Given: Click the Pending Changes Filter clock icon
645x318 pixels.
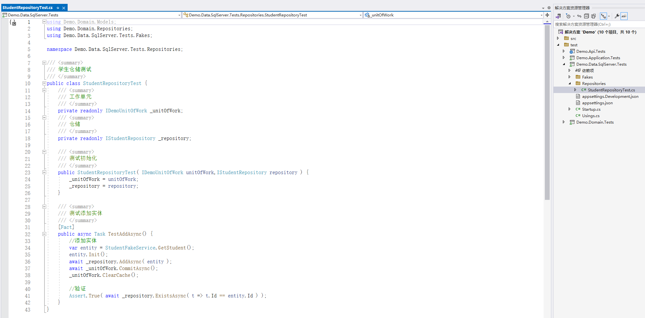Looking at the screenshot, I should coord(568,16).
